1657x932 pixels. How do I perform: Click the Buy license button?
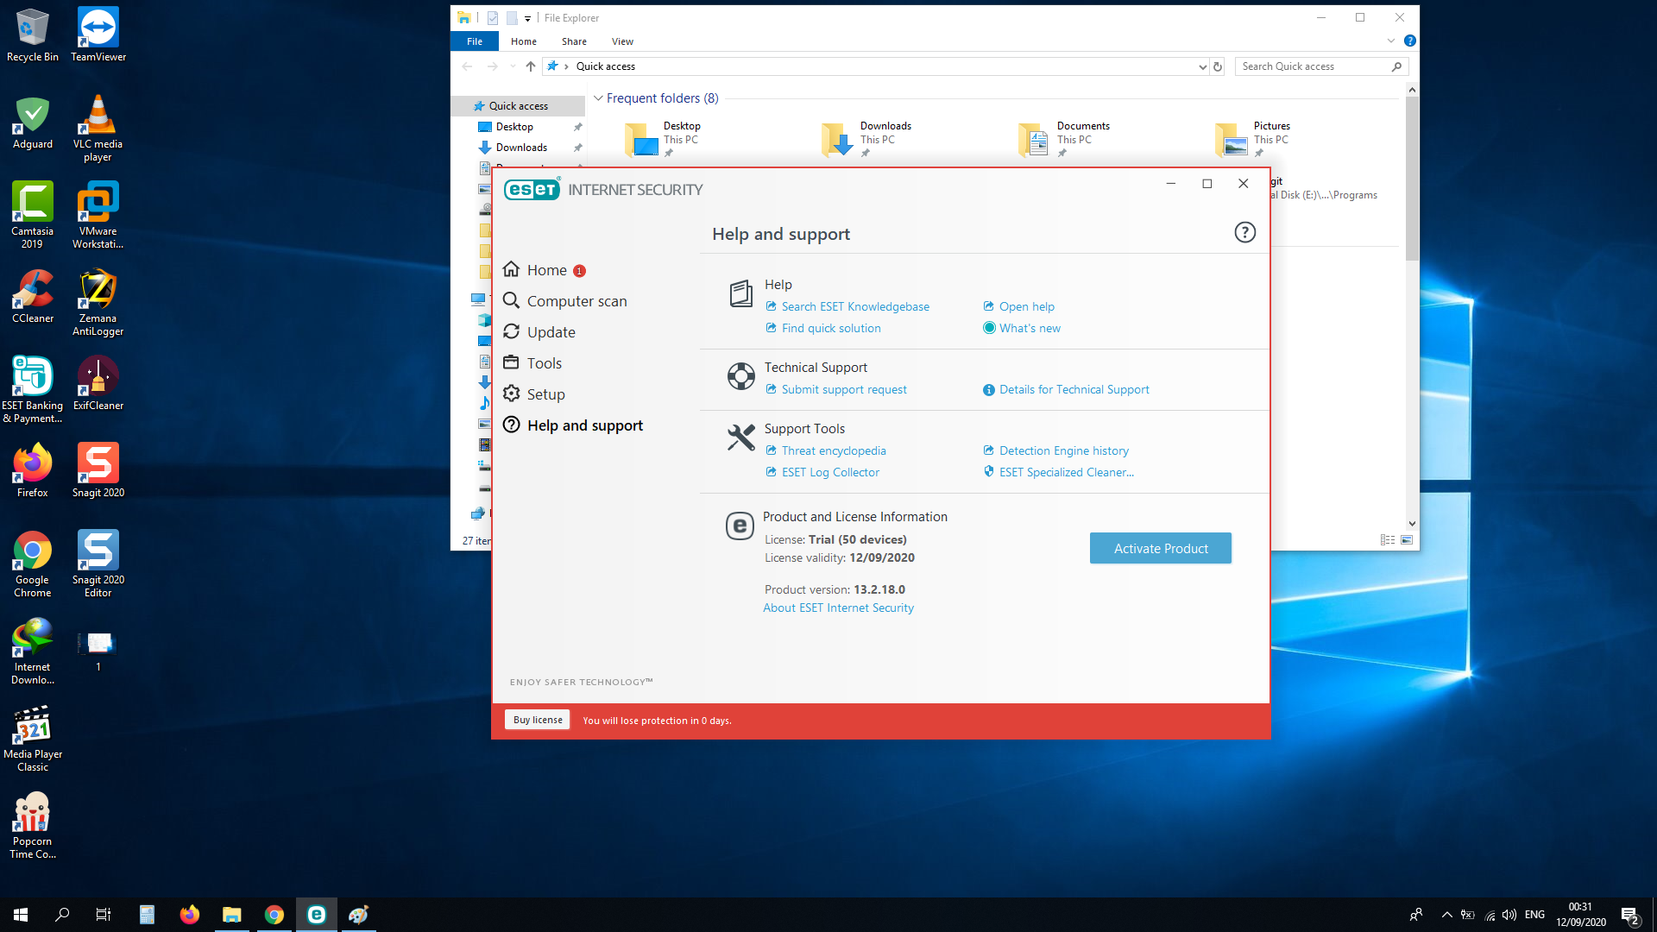[x=538, y=720]
